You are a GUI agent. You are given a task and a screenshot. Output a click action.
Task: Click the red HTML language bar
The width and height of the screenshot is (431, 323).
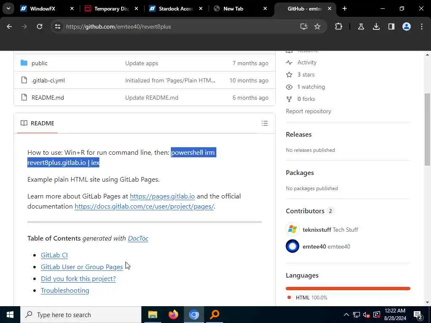click(x=348, y=289)
